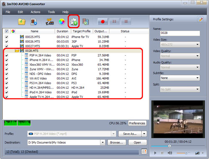Open the Save As arrow menu
This screenshot has height=159, width=209.
click(x=144, y=134)
